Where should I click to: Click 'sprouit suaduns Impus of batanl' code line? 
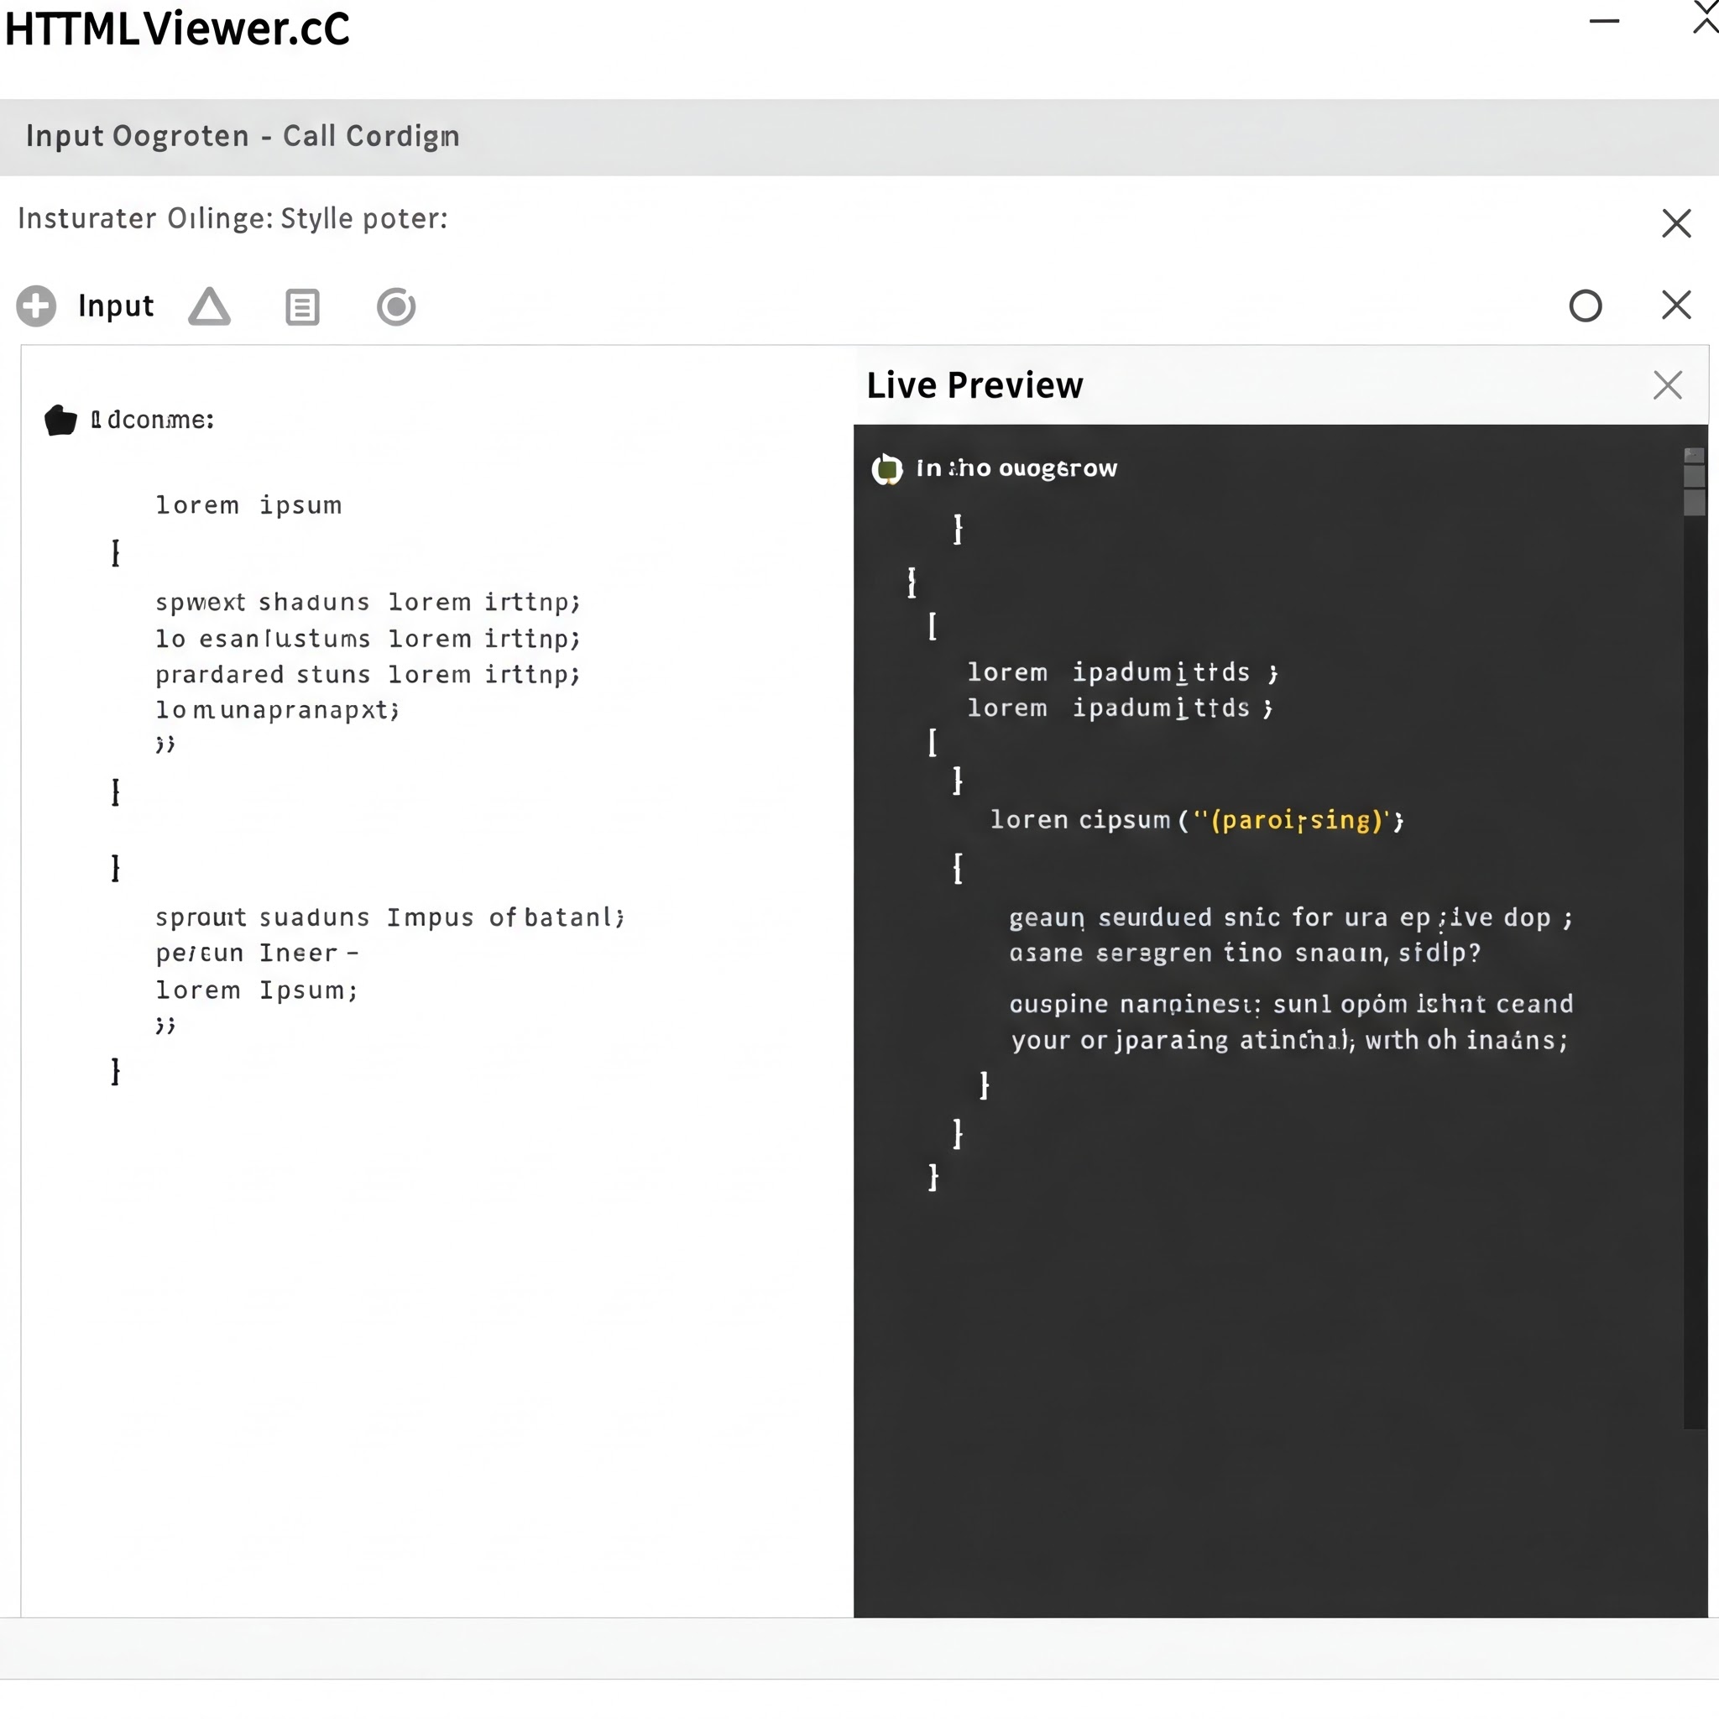(389, 917)
